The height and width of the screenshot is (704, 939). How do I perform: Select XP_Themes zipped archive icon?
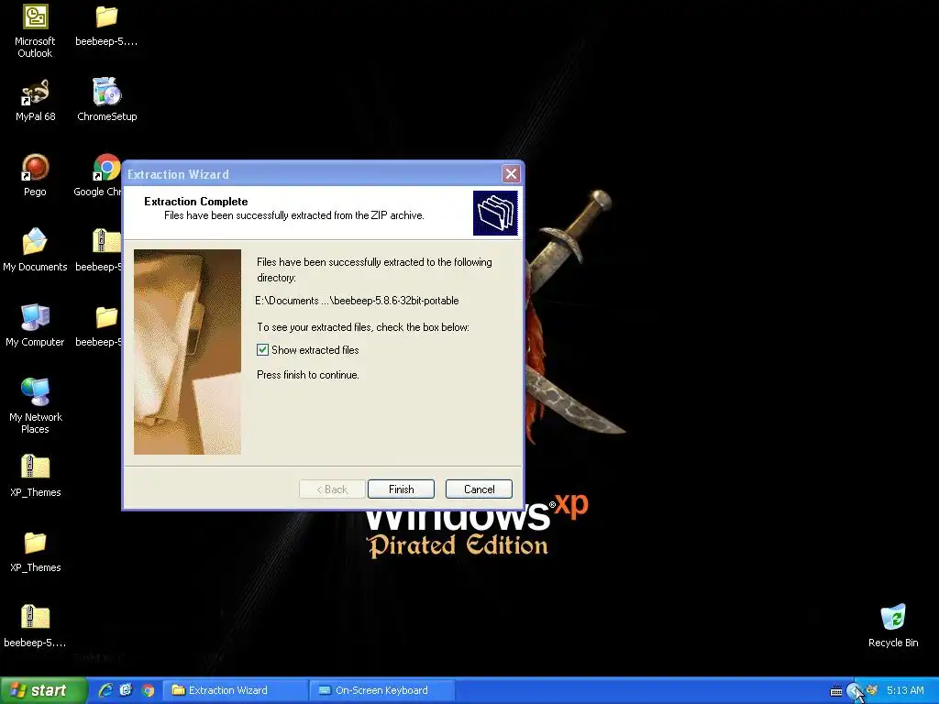[36, 477]
